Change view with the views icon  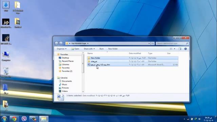[x=171, y=49]
